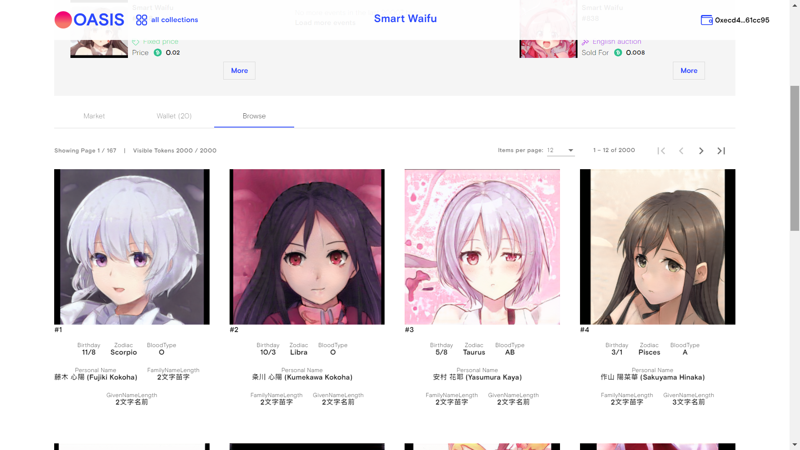Click the Birthday value 11/8
The image size is (800, 450).
(89, 352)
